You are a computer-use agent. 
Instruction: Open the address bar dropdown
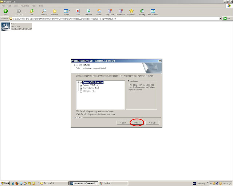[220, 19]
